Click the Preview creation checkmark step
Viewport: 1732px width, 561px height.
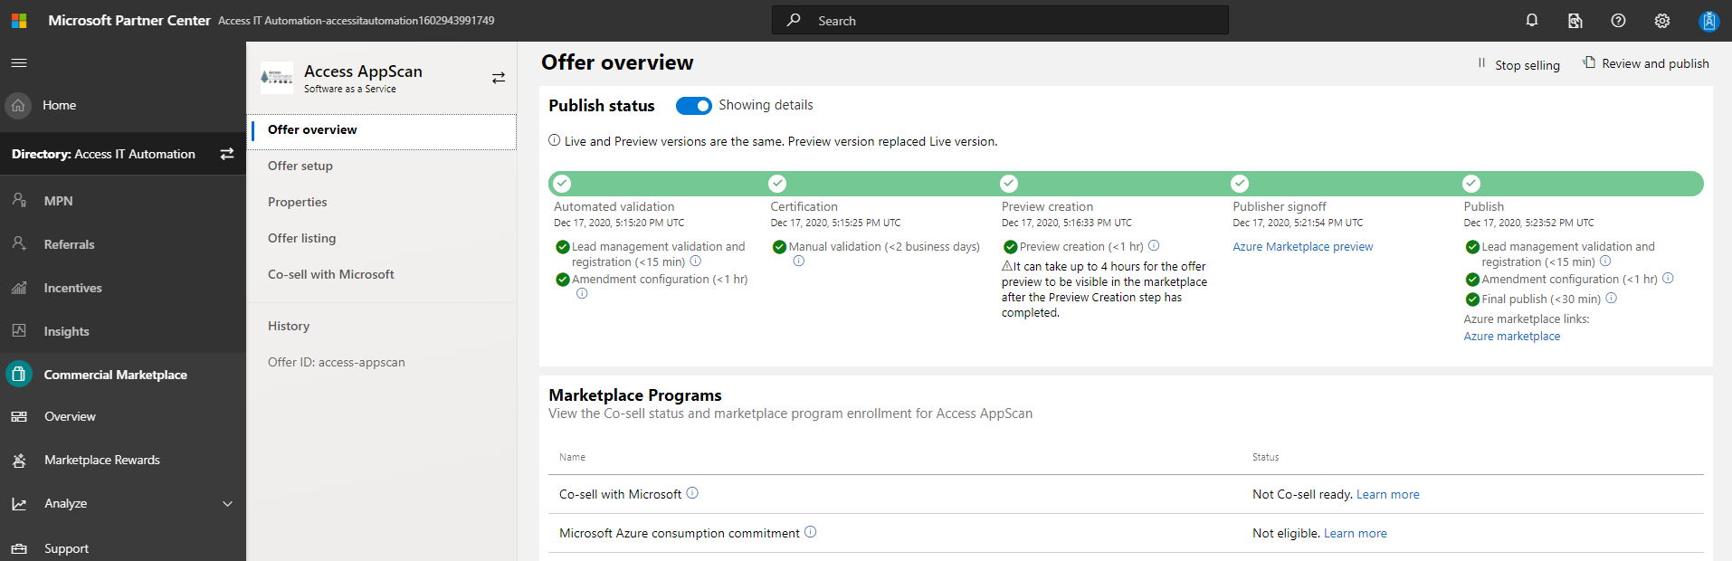pos(1009,184)
